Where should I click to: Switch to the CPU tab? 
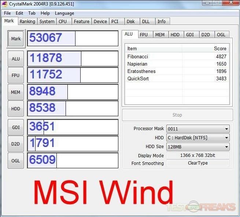click(63, 22)
